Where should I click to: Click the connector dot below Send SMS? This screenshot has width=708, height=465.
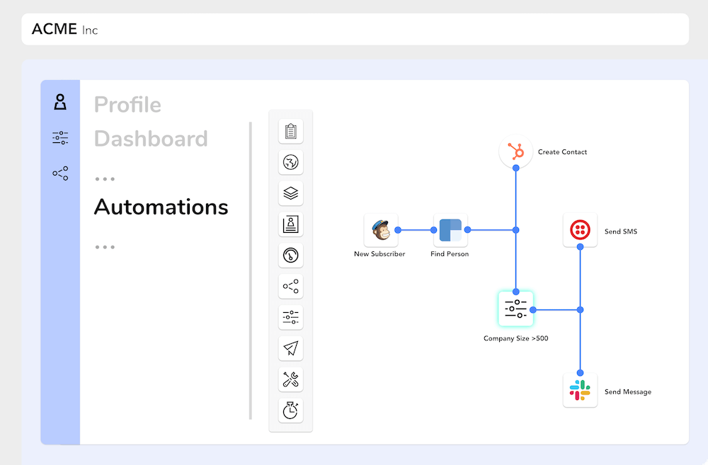click(x=581, y=247)
